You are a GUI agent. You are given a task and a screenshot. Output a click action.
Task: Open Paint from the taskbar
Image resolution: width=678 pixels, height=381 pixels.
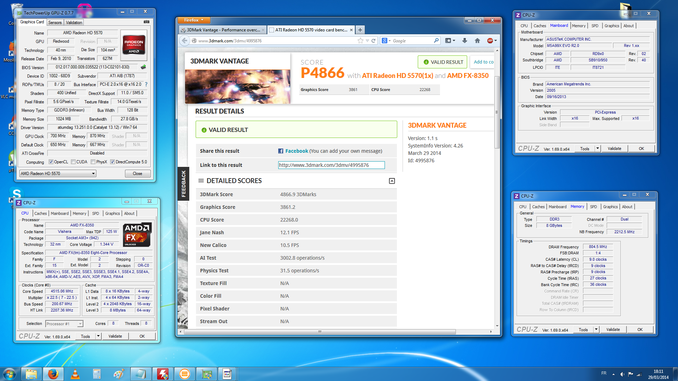(119, 374)
